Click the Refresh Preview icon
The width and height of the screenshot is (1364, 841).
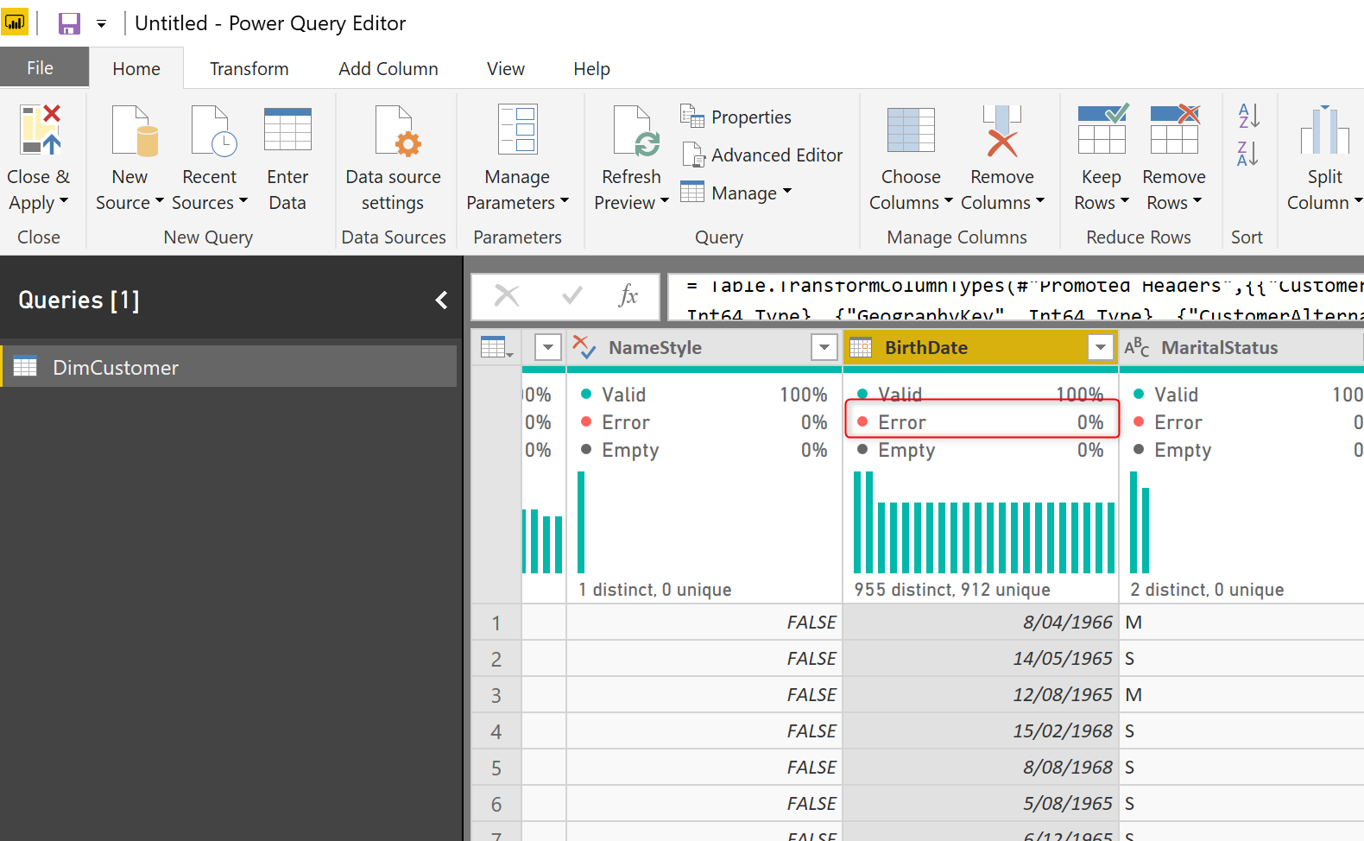tap(637, 131)
